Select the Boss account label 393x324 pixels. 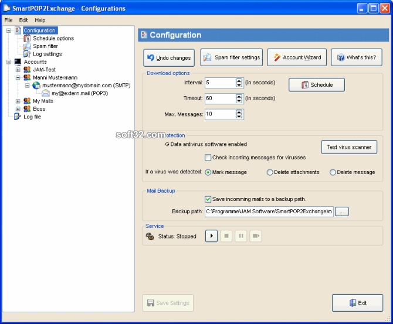pyautogui.click(x=39, y=109)
